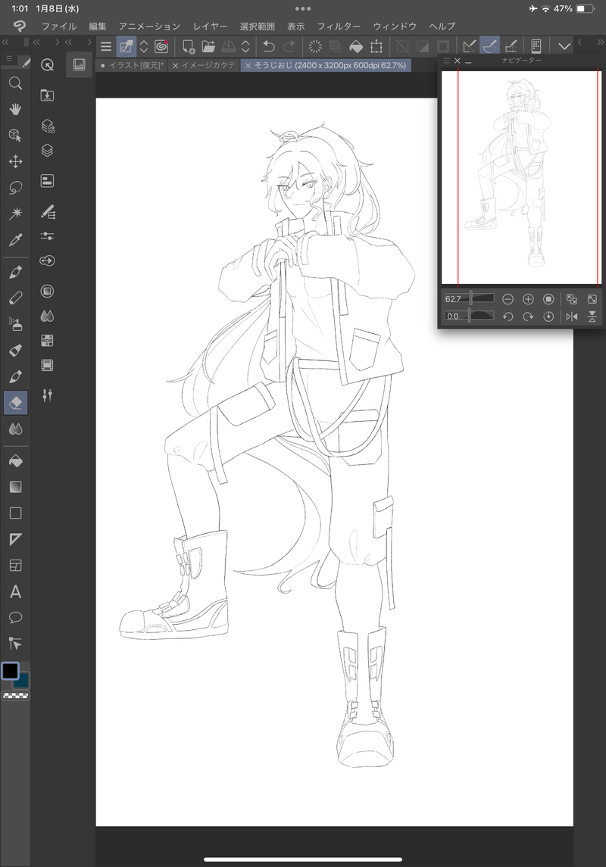Open the Layer palette icon
The width and height of the screenshot is (606, 867).
pos(48,151)
